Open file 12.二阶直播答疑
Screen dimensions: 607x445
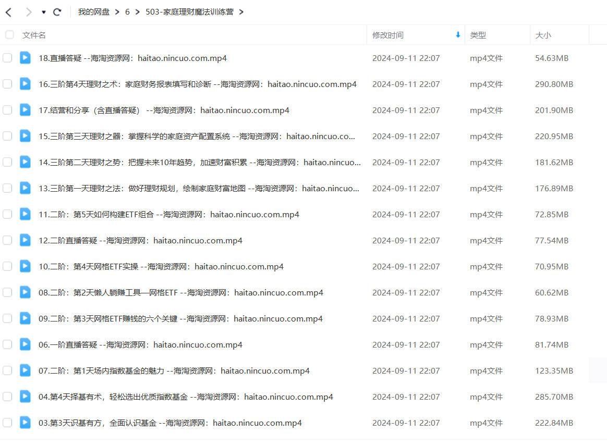click(140, 241)
